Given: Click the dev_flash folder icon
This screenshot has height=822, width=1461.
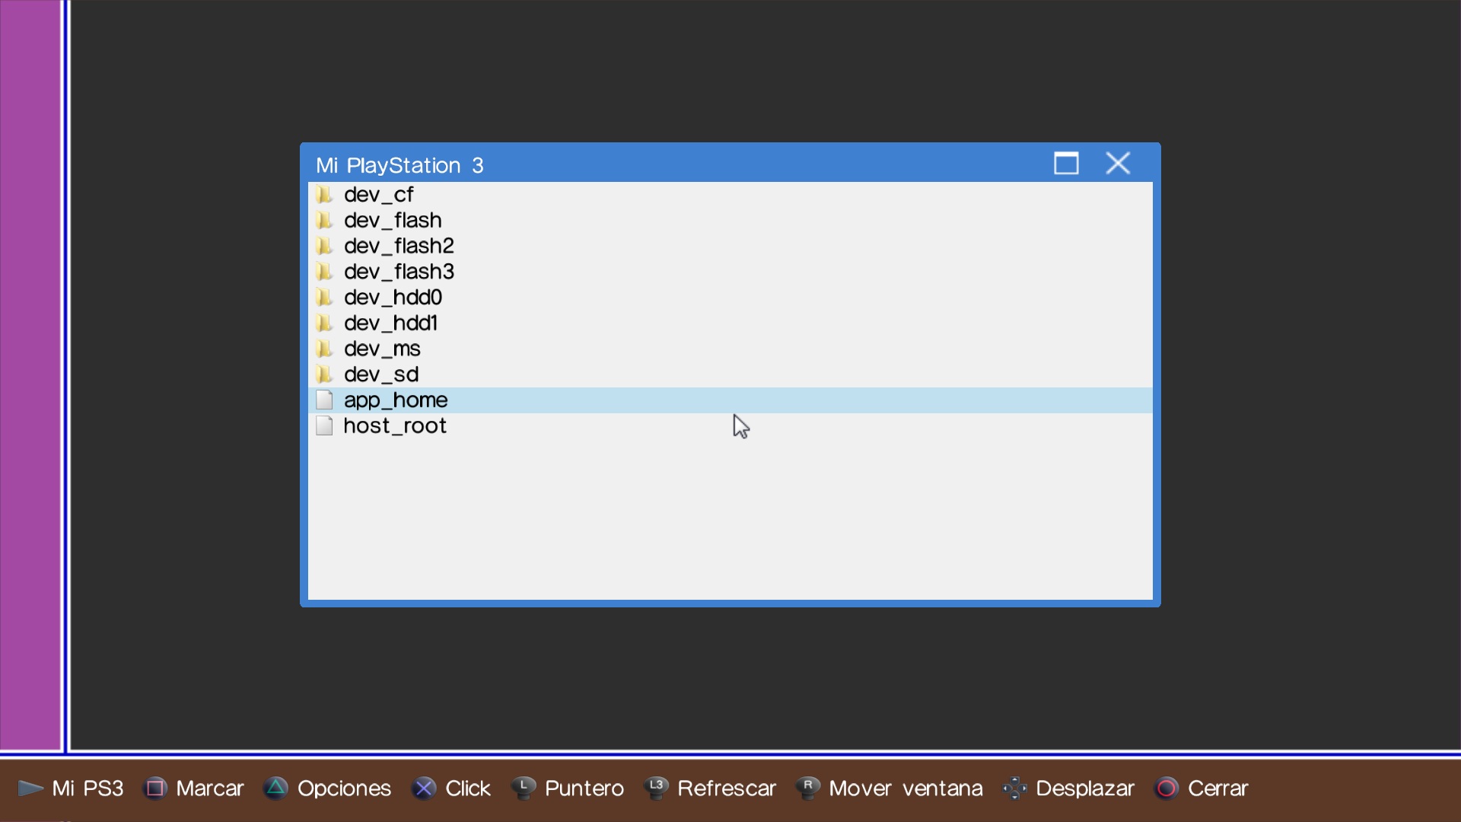Looking at the screenshot, I should coord(324,221).
